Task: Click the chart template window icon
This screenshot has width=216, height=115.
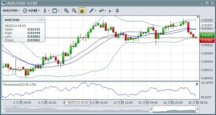Action: click(x=55, y=11)
